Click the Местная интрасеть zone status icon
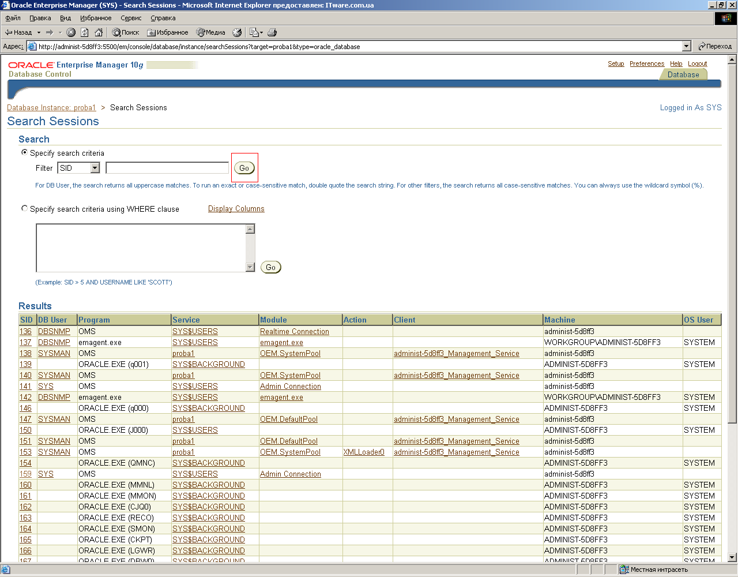Image resolution: width=738 pixels, height=577 pixels. click(624, 569)
